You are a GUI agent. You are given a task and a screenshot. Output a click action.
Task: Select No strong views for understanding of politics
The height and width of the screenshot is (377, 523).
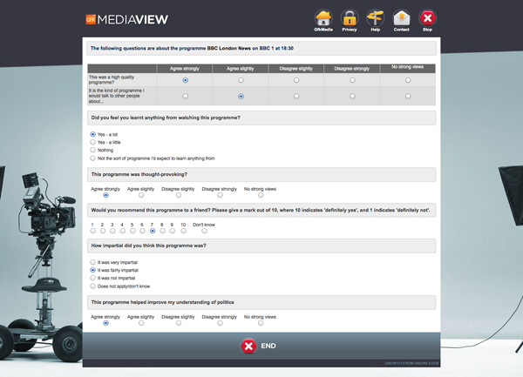[261, 323]
